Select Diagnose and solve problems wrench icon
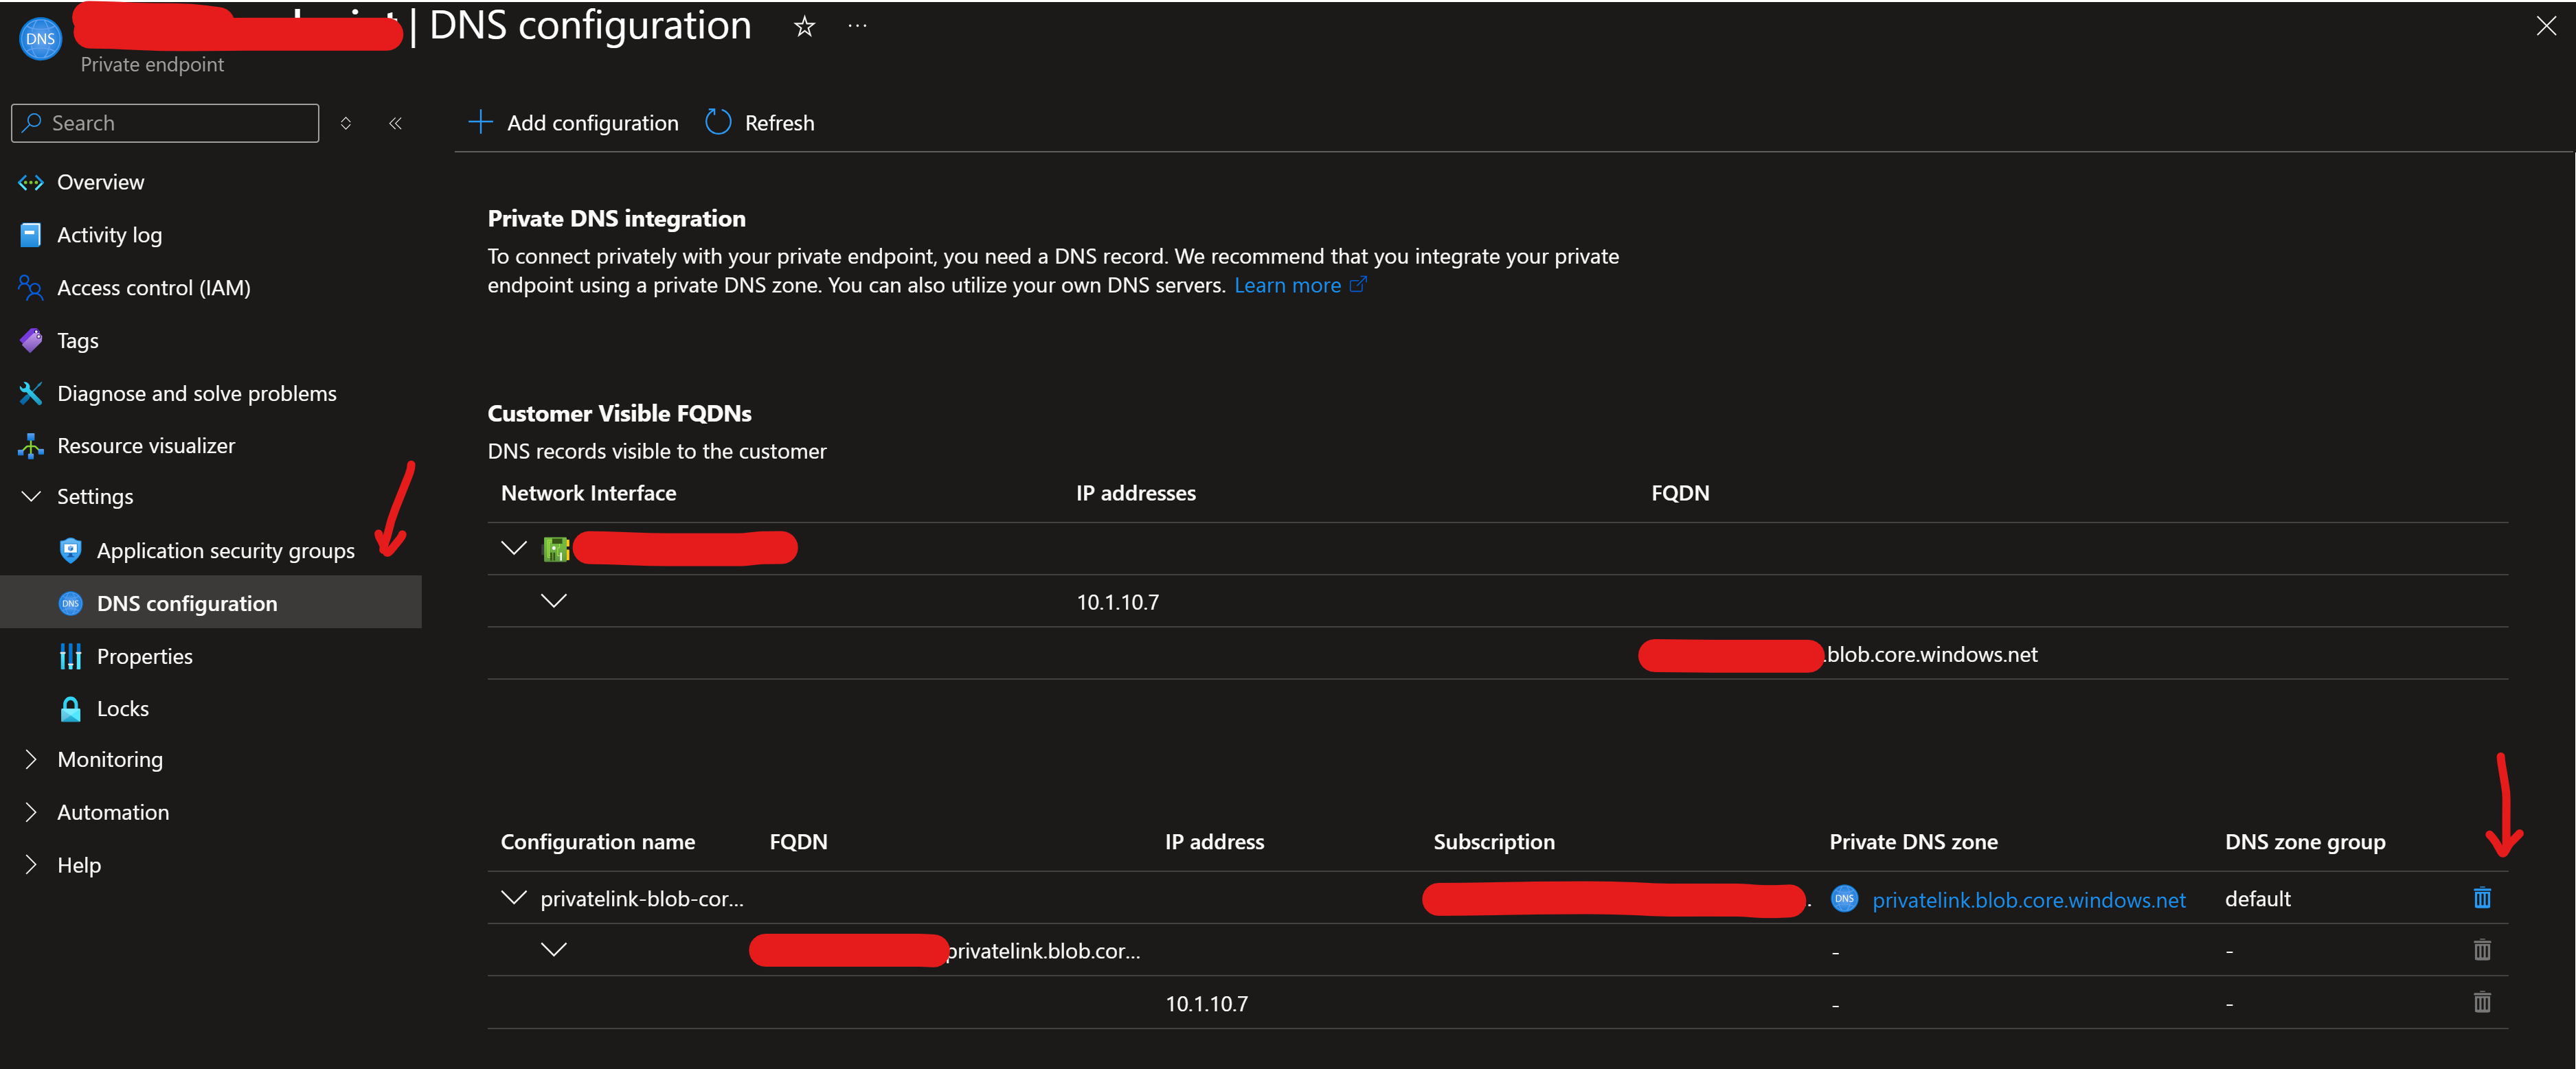 click(30, 393)
